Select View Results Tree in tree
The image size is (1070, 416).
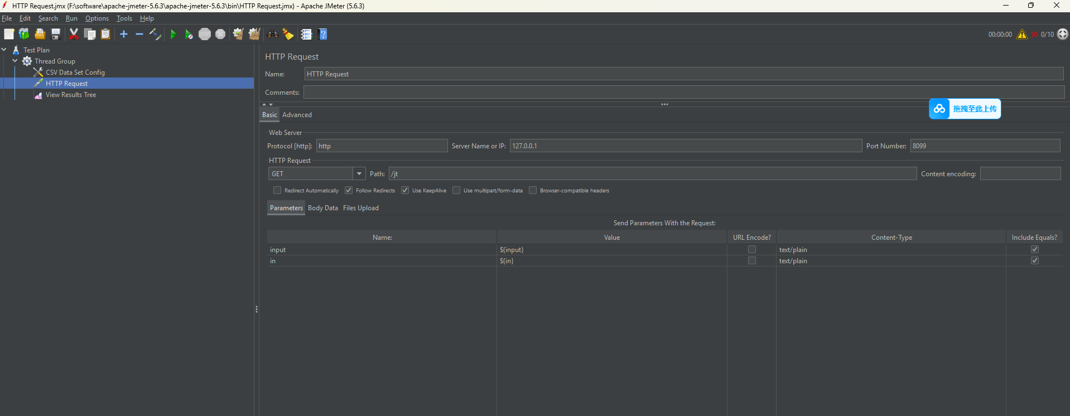click(71, 94)
